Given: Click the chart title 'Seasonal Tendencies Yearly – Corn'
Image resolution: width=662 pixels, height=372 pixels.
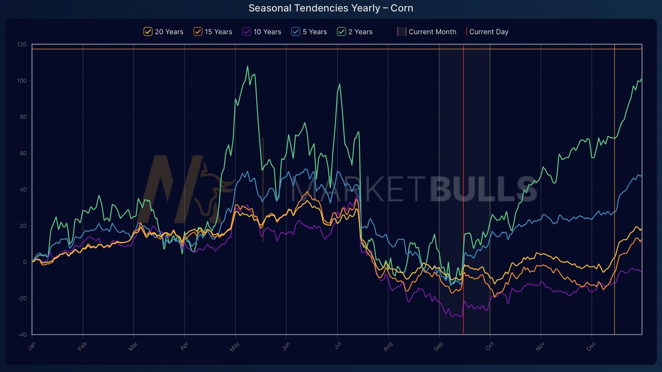Looking at the screenshot, I should point(331,8).
